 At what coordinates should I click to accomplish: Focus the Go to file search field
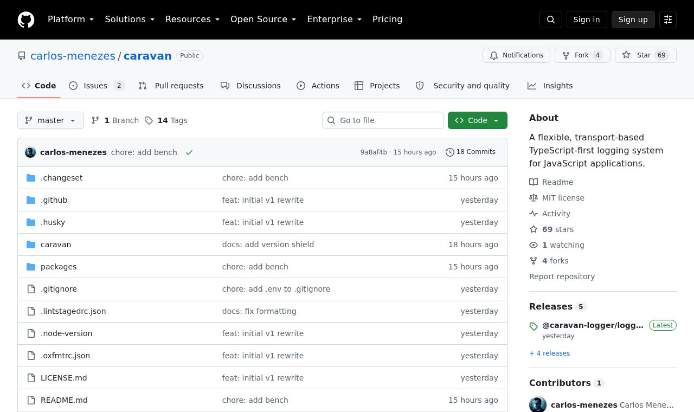[x=383, y=120]
